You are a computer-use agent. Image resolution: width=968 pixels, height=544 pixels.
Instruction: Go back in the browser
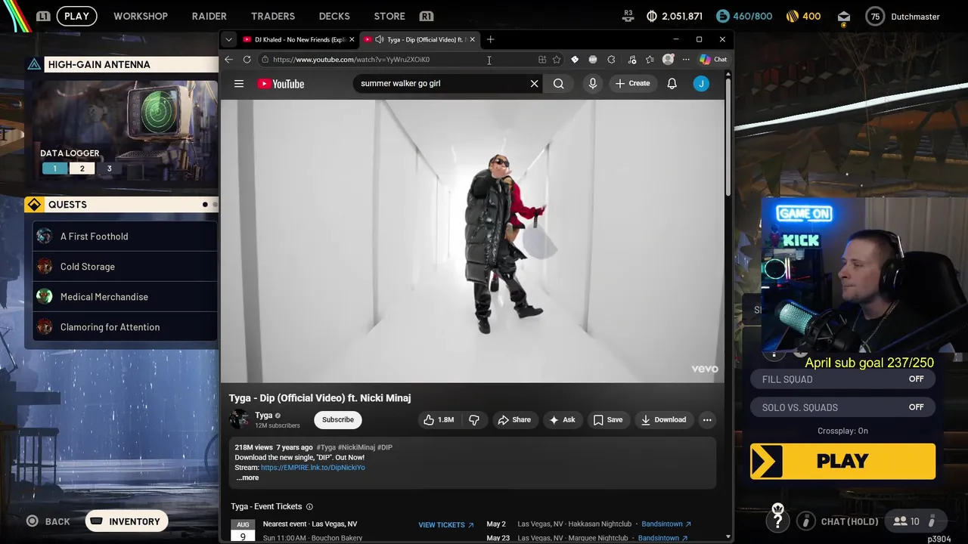[228, 59]
